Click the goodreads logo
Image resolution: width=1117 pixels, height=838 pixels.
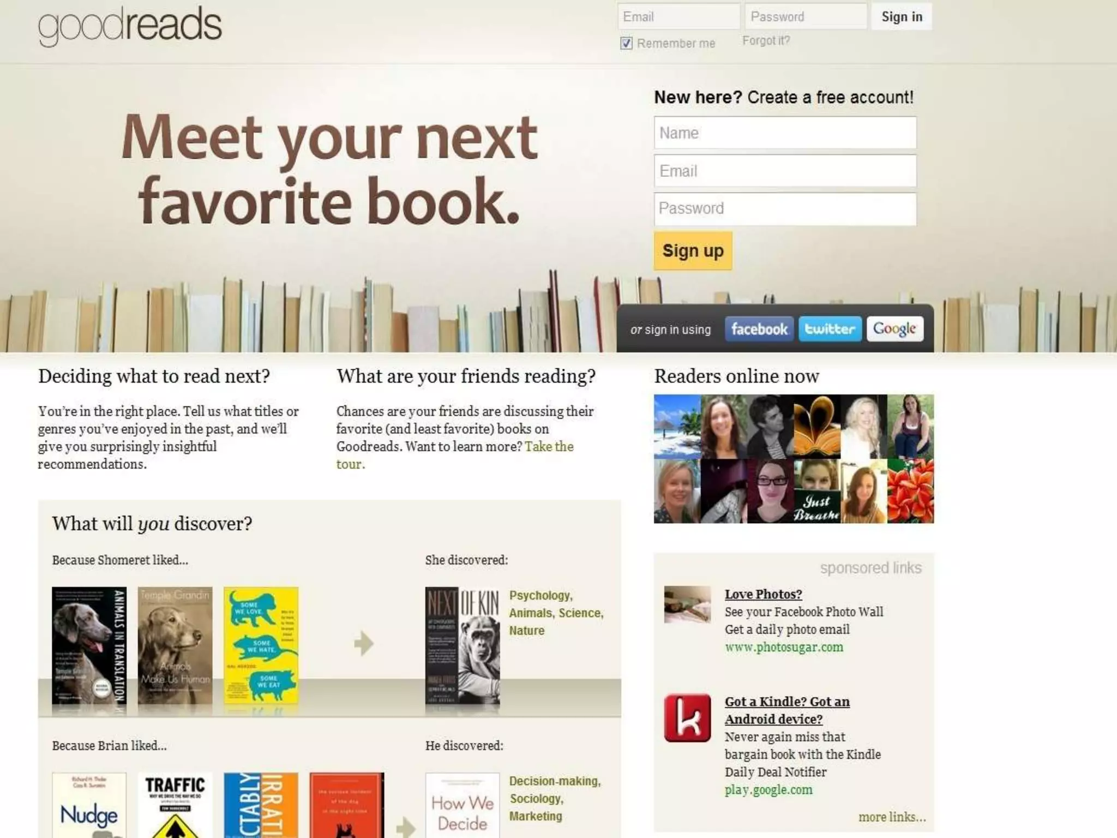[x=130, y=26]
